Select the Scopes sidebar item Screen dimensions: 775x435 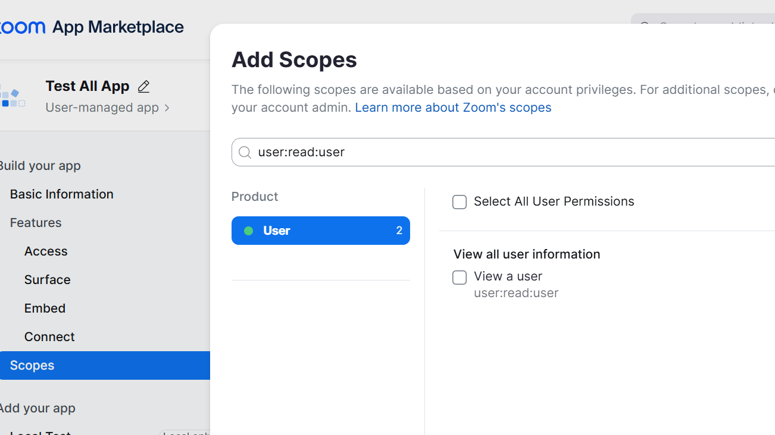click(x=32, y=365)
